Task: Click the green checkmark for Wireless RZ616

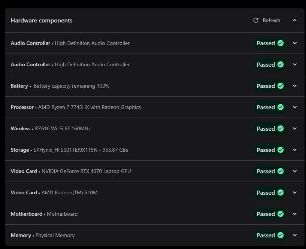Action: [281, 128]
